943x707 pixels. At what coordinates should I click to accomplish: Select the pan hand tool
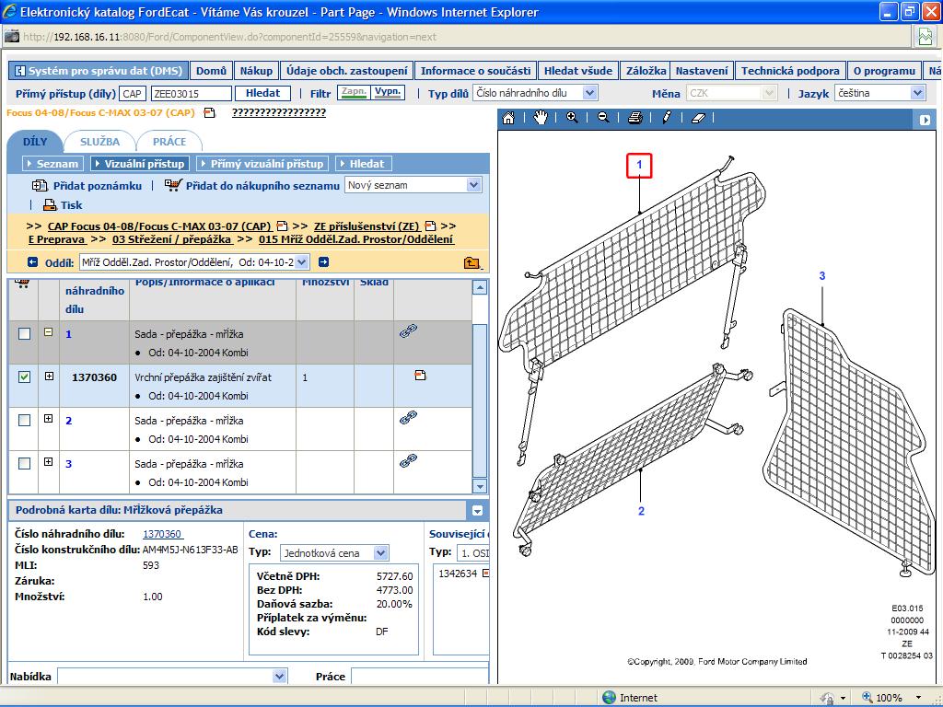click(x=541, y=118)
